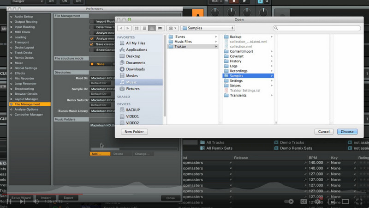Reset Root Dir with Default Dir

(x=101, y=83)
